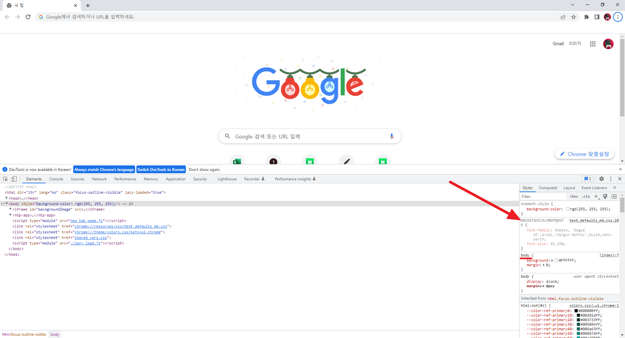Open text_defaults_md.css:20 stylesheet link
625x338 pixels.
594,221
